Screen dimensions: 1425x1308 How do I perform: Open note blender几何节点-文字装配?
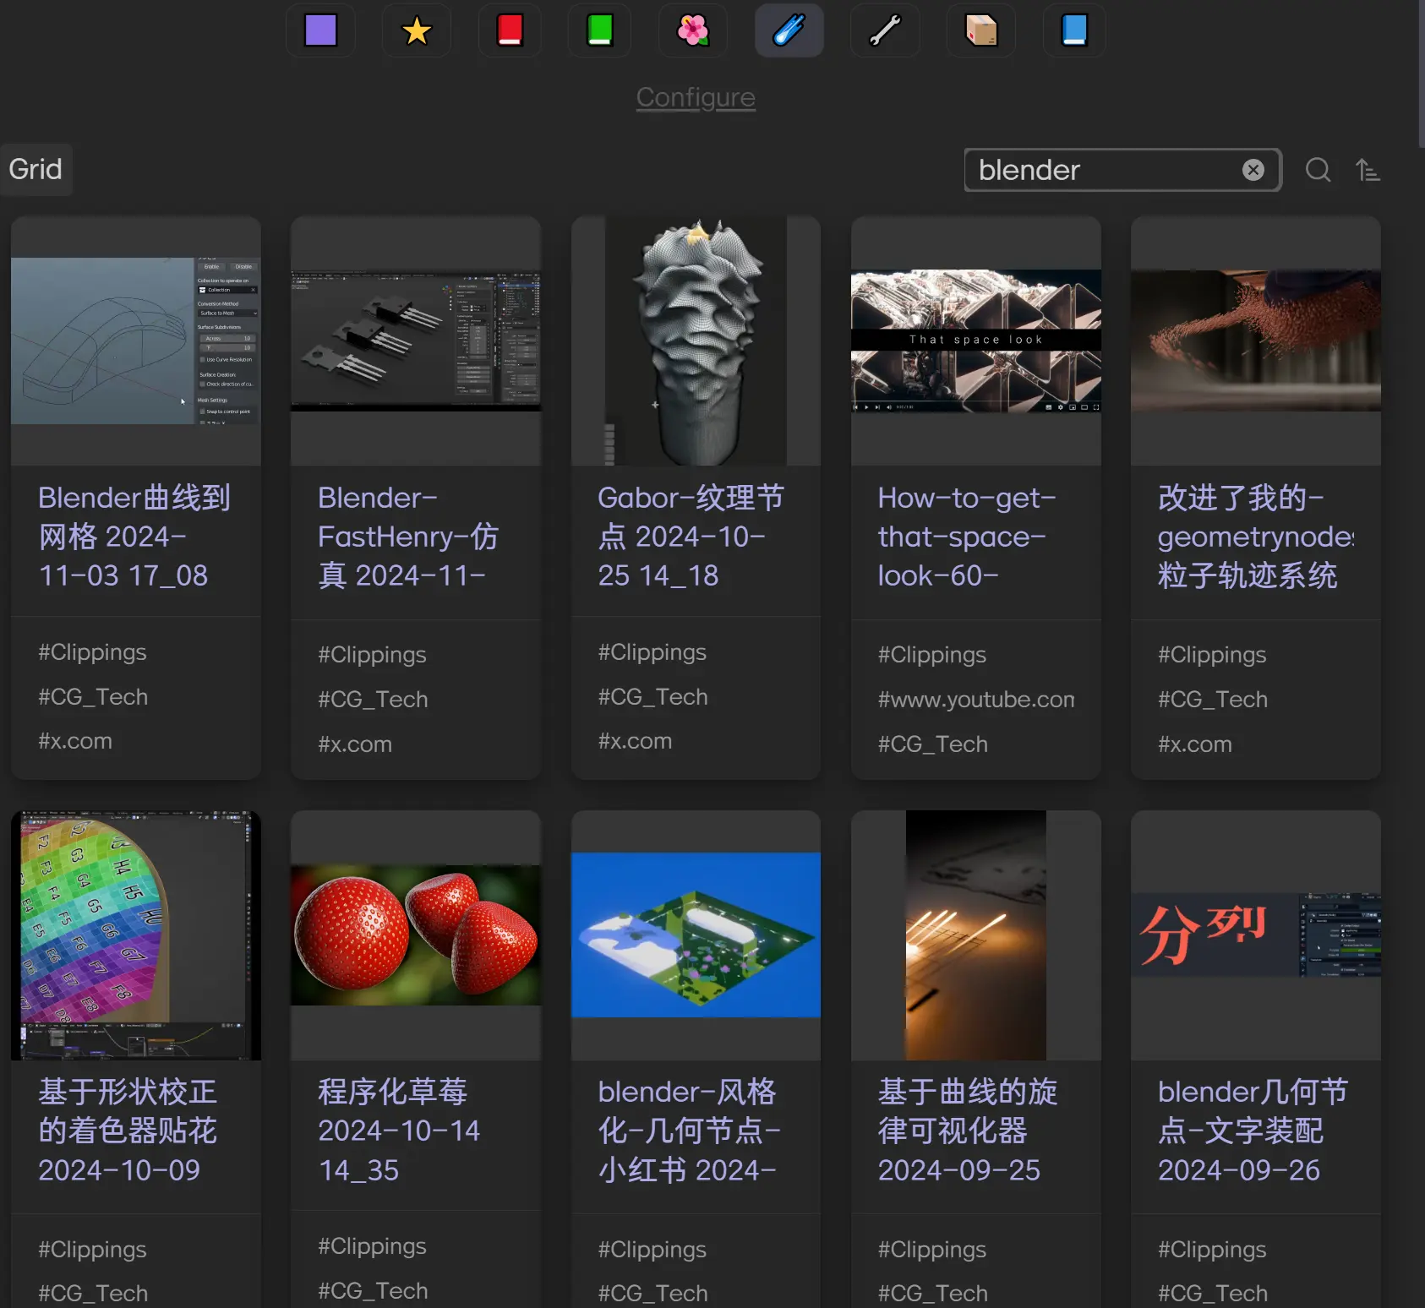point(1253,1131)
